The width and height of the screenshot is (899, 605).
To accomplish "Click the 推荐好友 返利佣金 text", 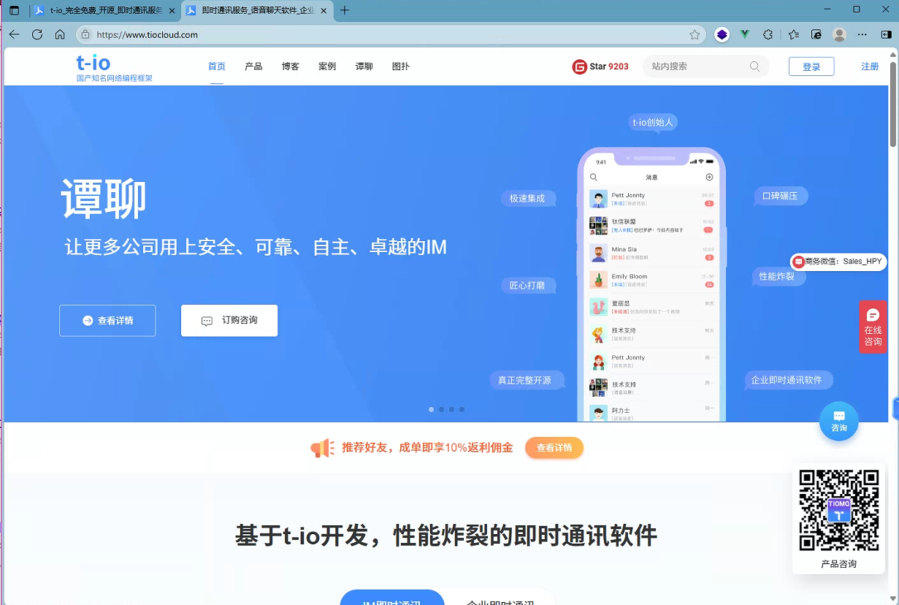I will (x=427, y=448).
